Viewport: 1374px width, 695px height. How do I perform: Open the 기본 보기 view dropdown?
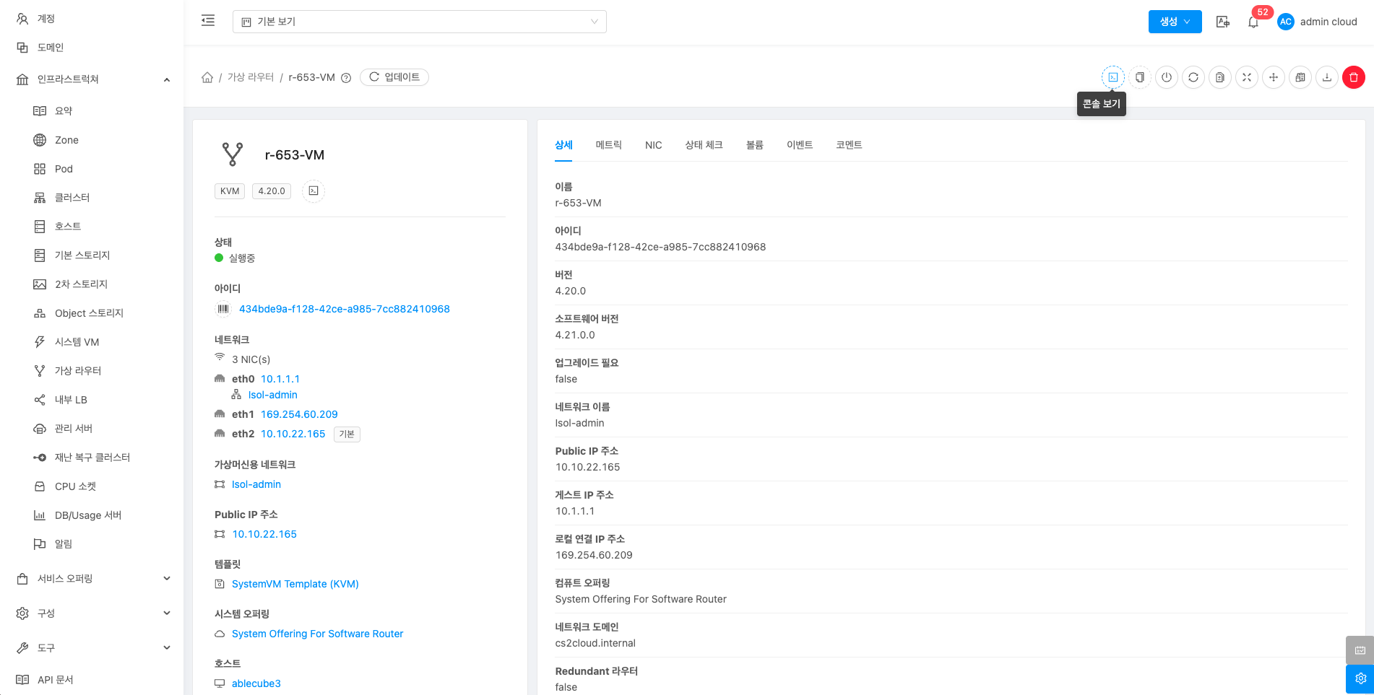419,22
